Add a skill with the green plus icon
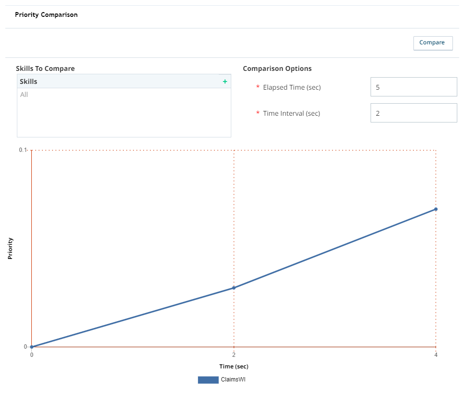 [x=225, y=82]
